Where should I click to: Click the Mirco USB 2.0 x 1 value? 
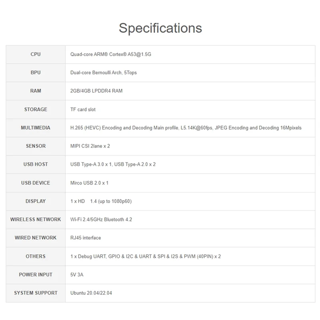[x=89, y=183]
